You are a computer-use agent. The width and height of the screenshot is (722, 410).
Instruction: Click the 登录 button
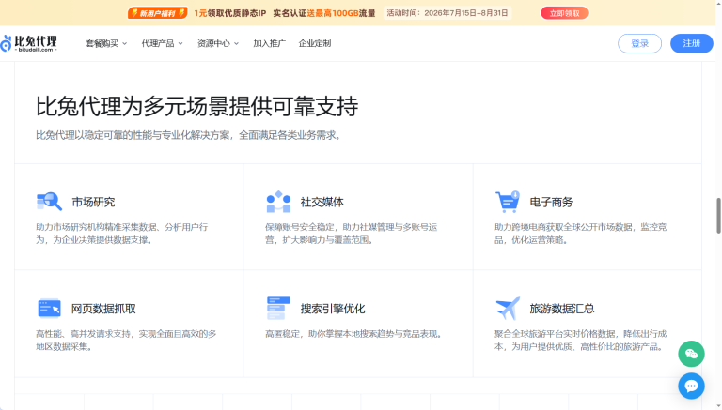639,43
